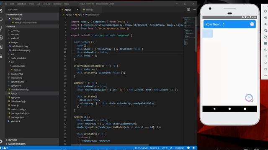The image size is (268, 150).
Task: Collapse src folder
Action: pyautogui.click(x=12, y=62)
